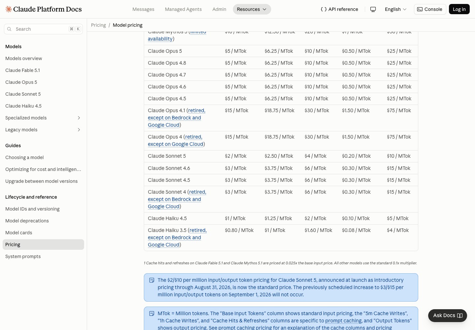Click the $0.20 / MTok price cell

coord(356,156)
